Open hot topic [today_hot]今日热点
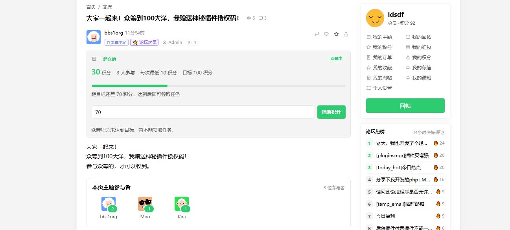The width and height of the screenshot is (510, 230). click(x=398, y=168)
